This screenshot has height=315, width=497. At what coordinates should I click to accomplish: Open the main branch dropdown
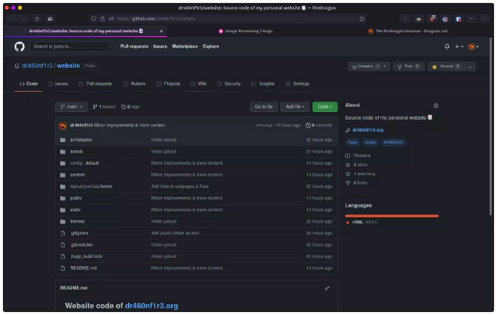(72, 107)
